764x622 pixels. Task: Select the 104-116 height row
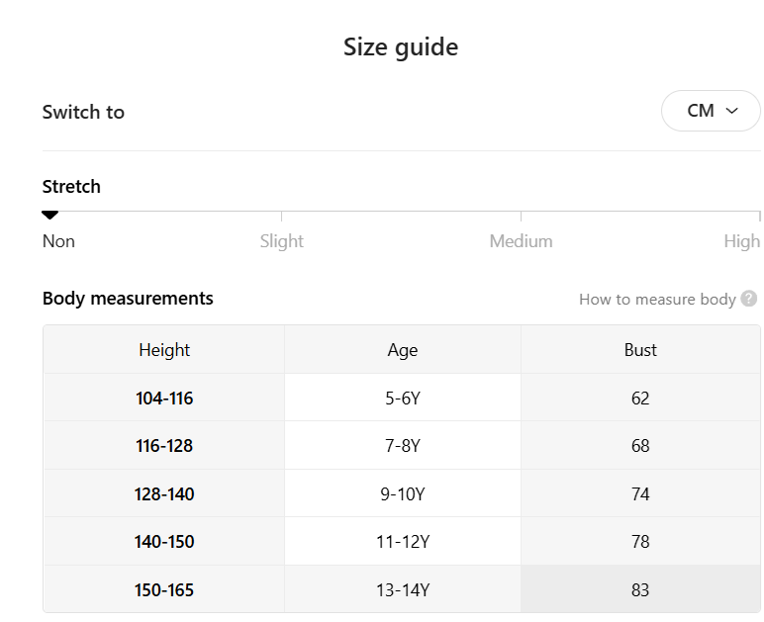coord(164,399)
